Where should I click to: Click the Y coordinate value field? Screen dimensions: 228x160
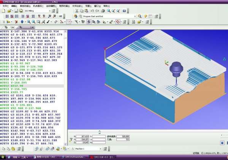pyautogui.click(x=82, y=139)
